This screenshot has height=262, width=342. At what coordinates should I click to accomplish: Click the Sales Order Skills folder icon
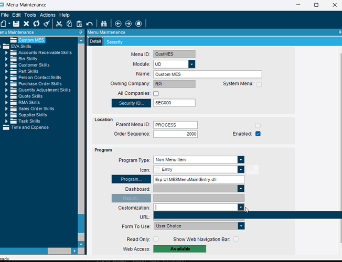tap(14, 108)
